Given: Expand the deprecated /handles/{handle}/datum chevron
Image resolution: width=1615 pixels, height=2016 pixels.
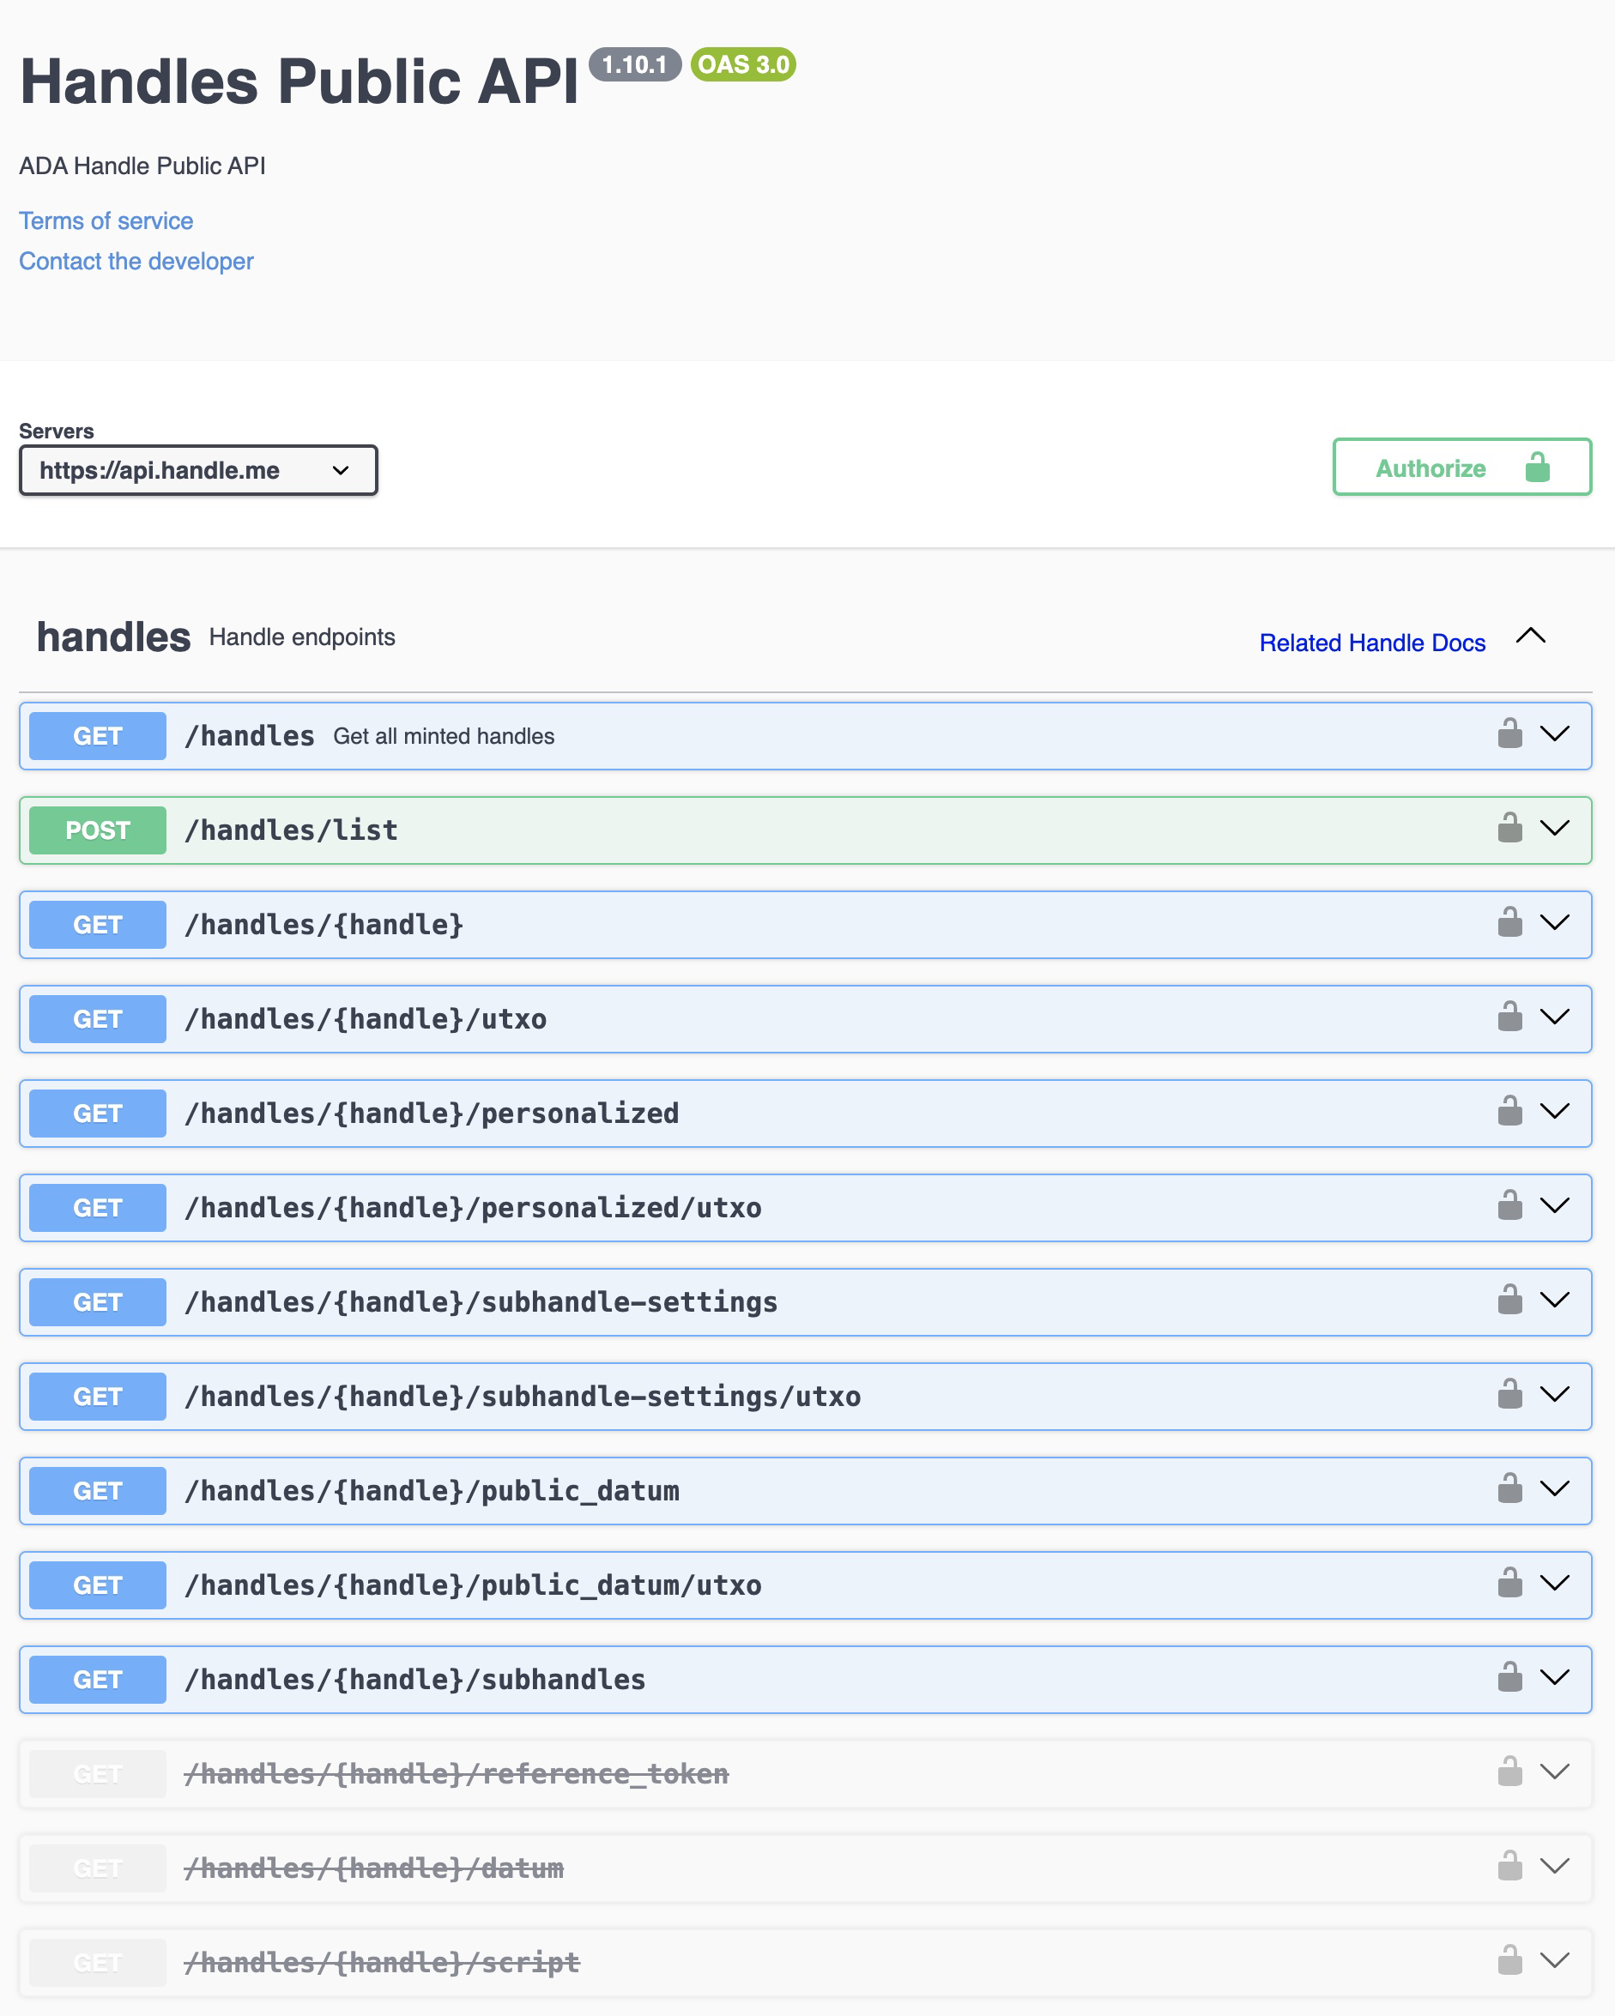Looking at the screenshot, I should pyautogui.click(x=1554, y=1868).
